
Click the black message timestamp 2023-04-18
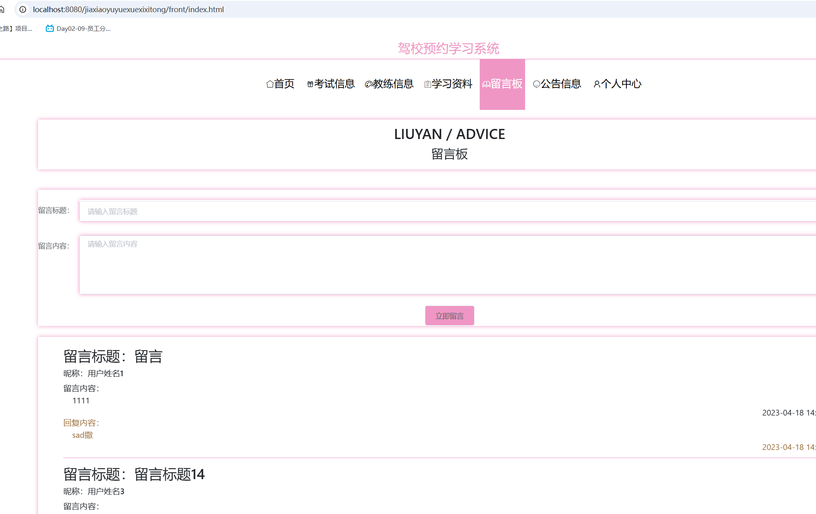[789, 413]
